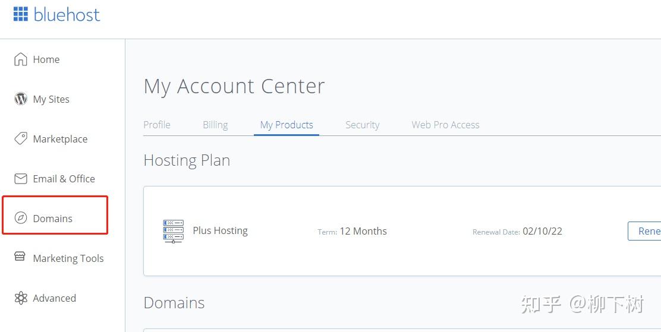Click the Advanced atom icon
This screenshot has height=332, width=661.
21,298
